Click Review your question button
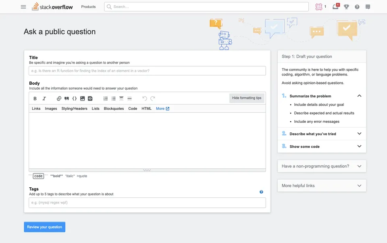Viewport: 387px width, 243px height. tap(44, 227)
